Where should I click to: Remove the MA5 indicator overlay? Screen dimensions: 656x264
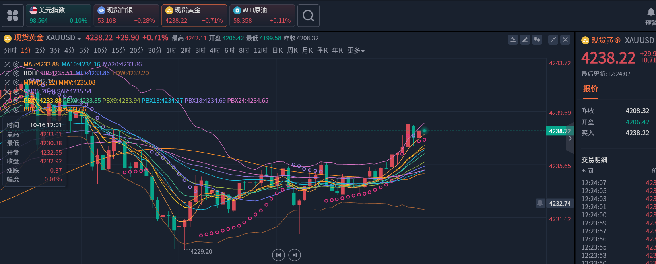coord(7,64)
